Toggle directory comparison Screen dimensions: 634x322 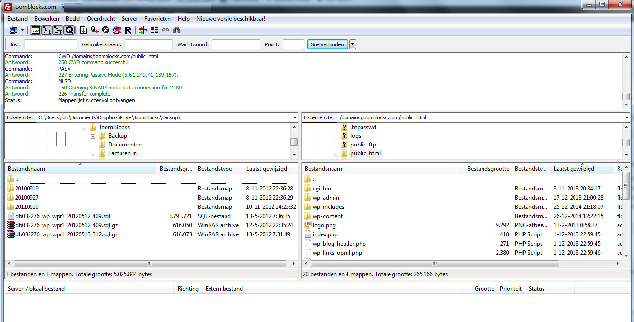pos(154,30)
